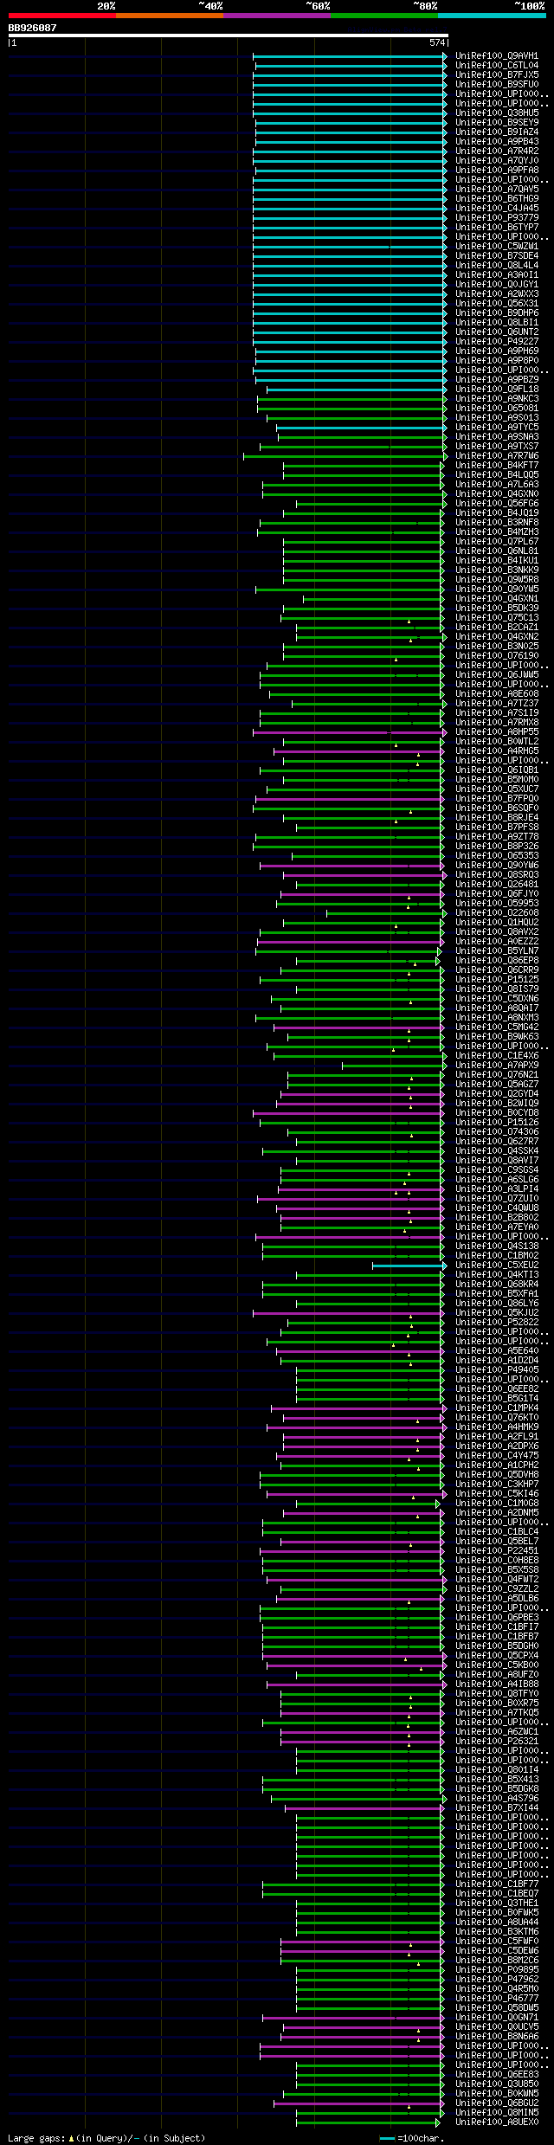Select hit label UniRef100_O76190
Screen dimensions: 554x2145
click(497, 655)
